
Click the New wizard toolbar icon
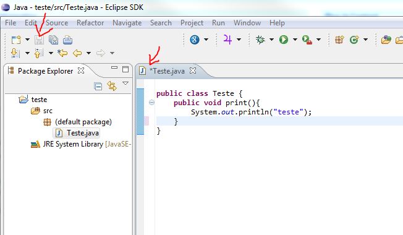(x=16, y=40)
